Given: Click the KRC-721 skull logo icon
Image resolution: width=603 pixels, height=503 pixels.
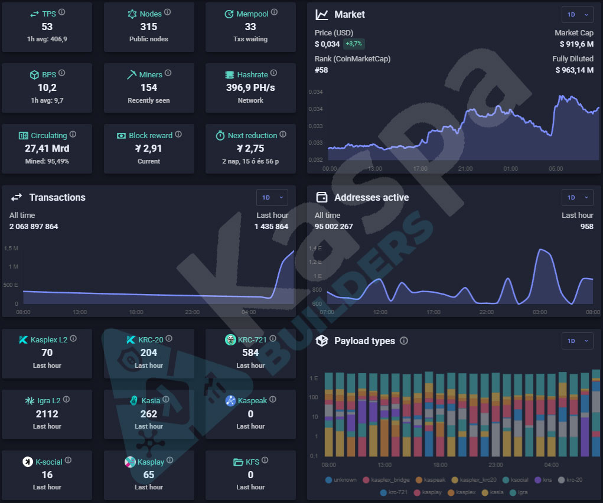Looking at the screenshot, I should 230,339.
